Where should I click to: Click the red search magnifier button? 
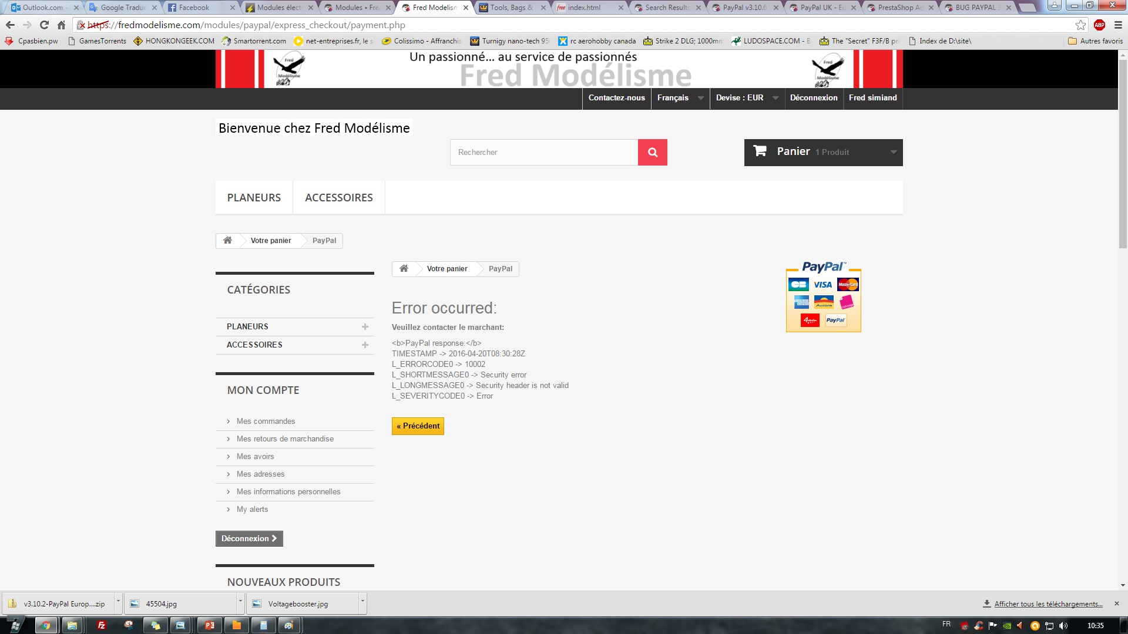tap(652, 152)
